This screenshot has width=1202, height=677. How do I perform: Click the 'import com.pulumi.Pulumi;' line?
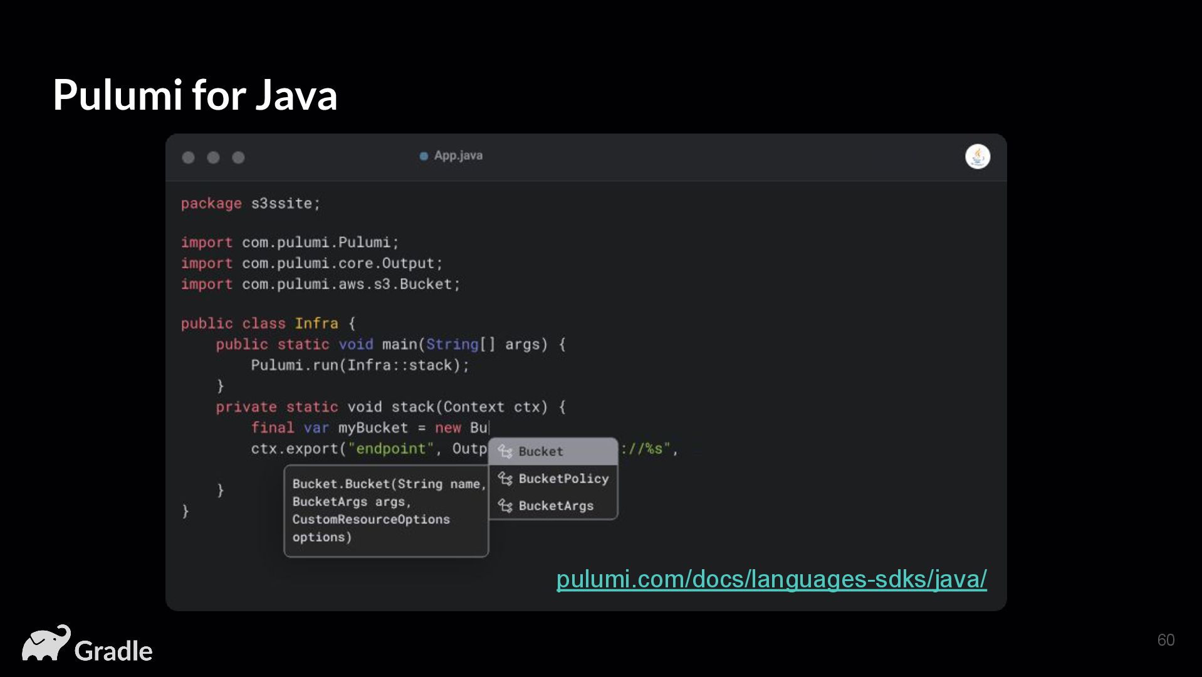click(290, 243)
